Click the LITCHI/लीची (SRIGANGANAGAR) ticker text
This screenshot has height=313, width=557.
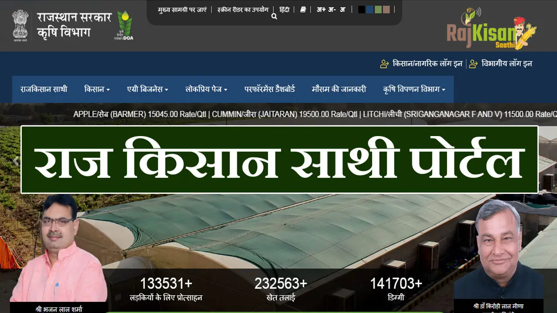pos(460,114)
